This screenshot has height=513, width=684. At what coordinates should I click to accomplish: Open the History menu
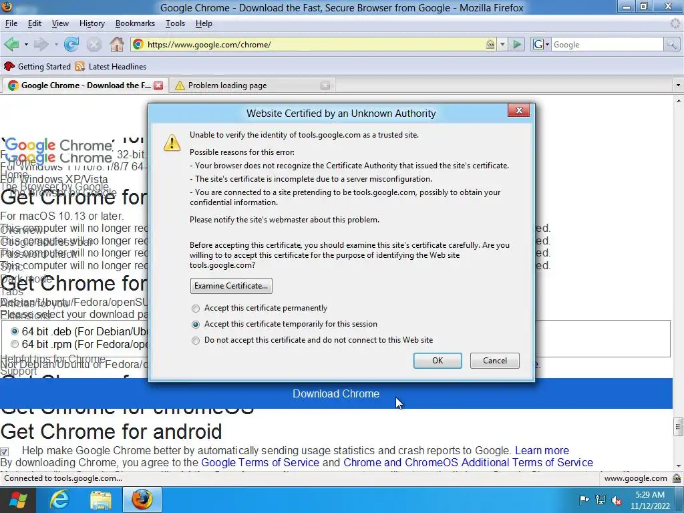[x=92, y=23]
